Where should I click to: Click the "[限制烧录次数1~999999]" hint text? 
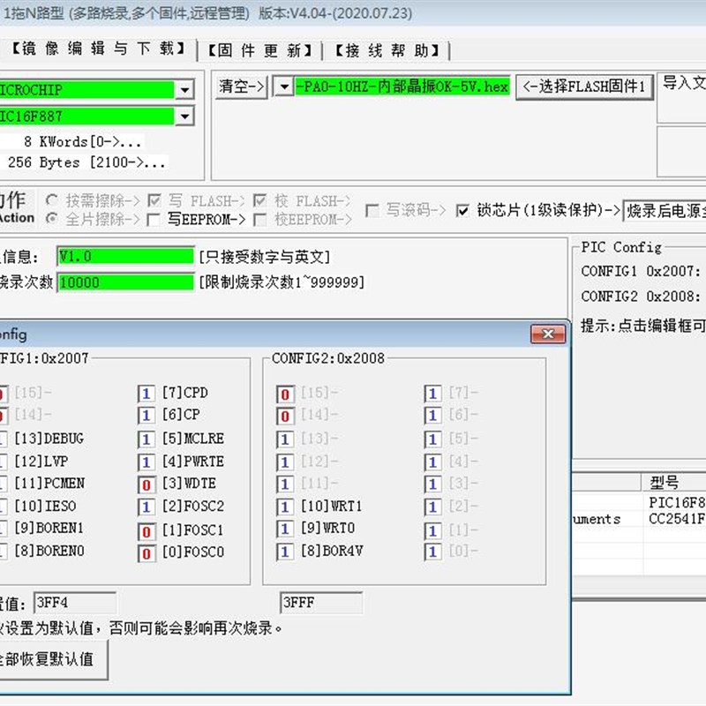(x=282, y=282)
